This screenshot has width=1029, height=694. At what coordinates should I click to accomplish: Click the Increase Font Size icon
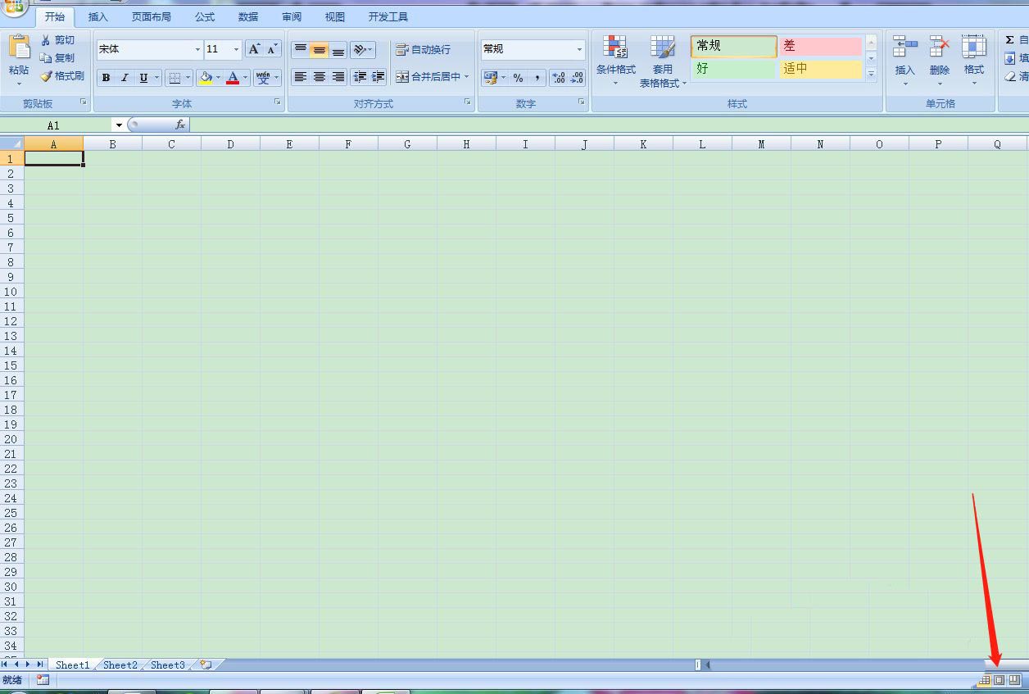[x=254, y=49]
